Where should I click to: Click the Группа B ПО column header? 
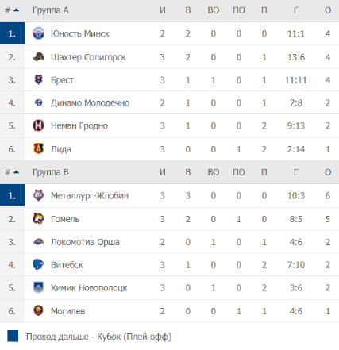tap(239, 172)
